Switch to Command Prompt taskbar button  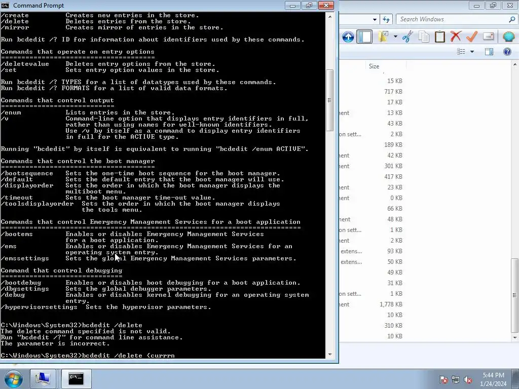pos(76,379)
